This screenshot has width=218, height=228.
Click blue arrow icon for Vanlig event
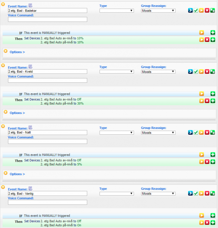(190, 193)
